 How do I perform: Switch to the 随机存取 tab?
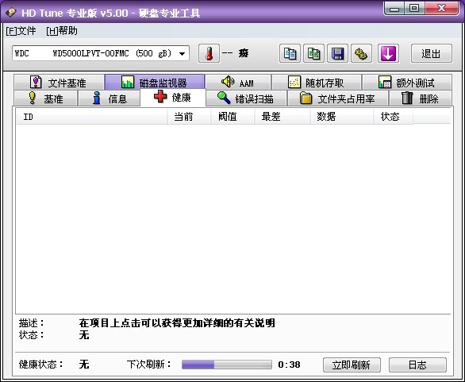tap(317, 83)
